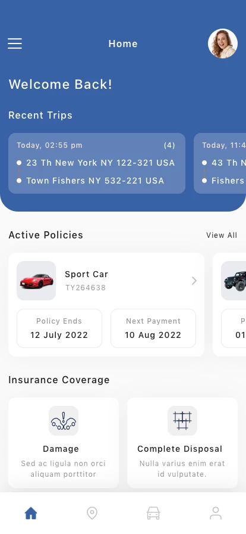This screenshot has width=246, height=534.
Task: Tap the Next Payment 10 Aug 2022 box
Action: click(x=153, y=328)
